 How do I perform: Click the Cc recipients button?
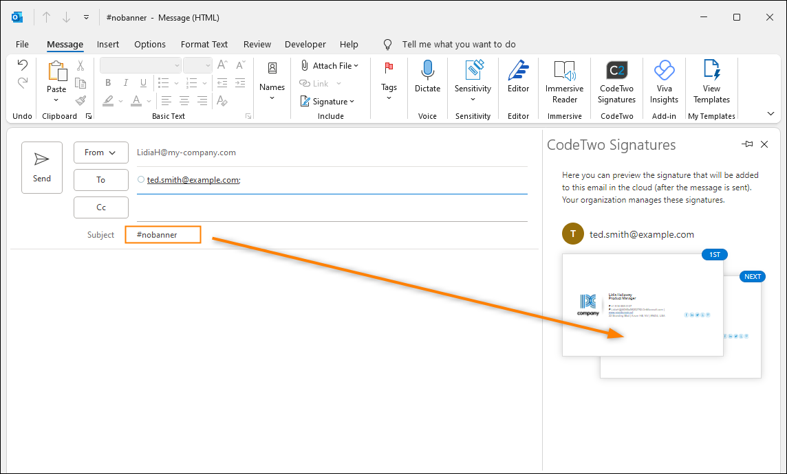pos(101,207)
